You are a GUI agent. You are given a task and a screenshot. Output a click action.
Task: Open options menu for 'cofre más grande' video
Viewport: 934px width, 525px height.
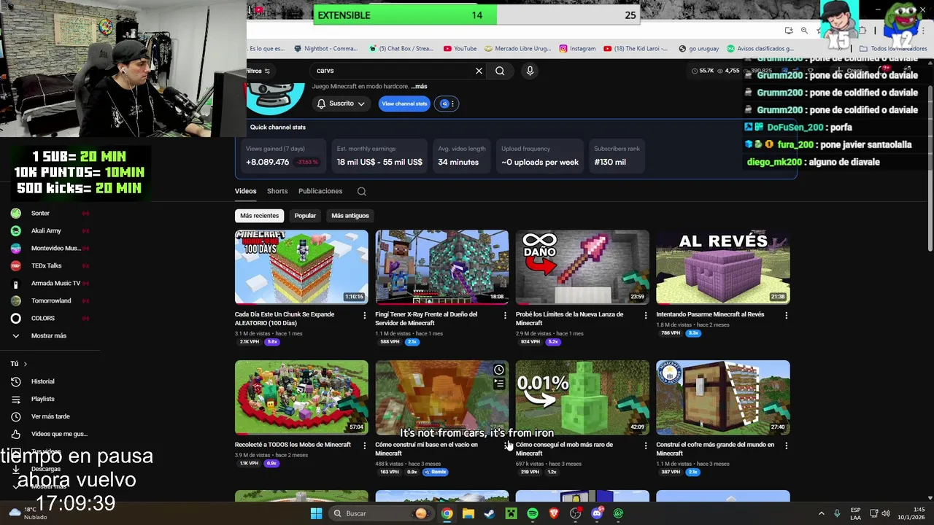click(x=786, y=445)
